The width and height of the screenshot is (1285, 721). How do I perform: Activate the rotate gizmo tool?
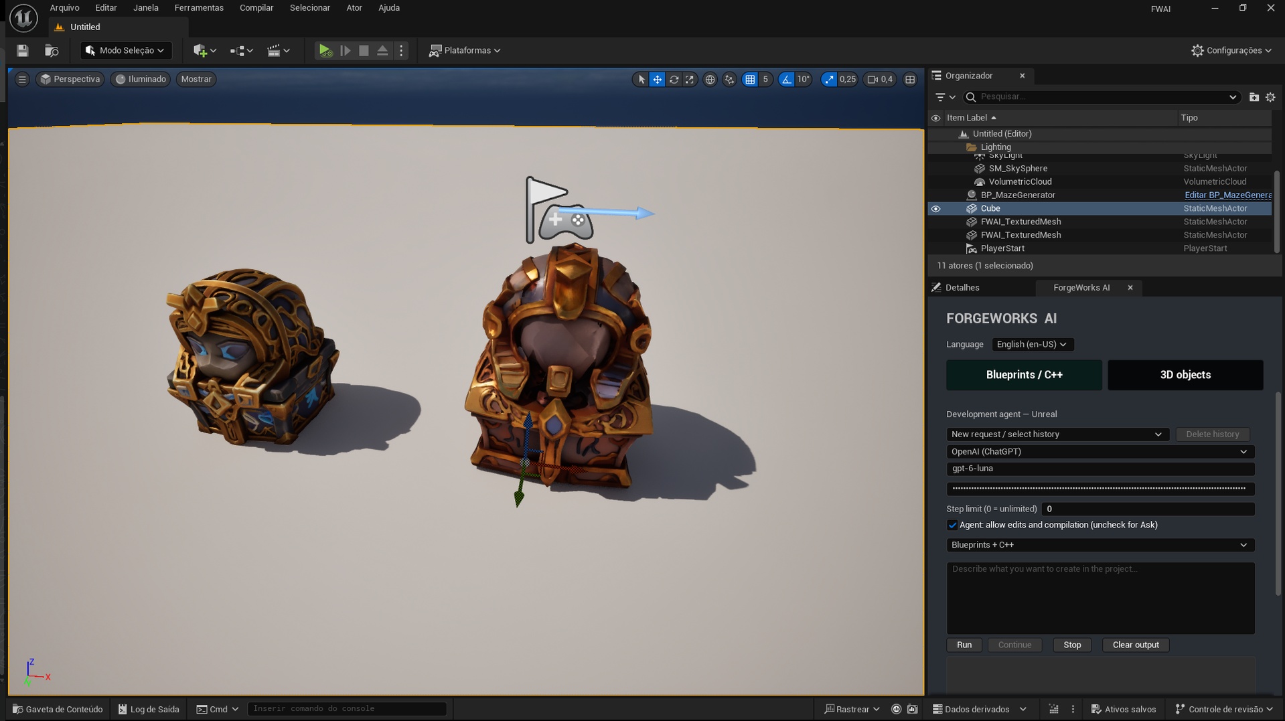[674, 79]
